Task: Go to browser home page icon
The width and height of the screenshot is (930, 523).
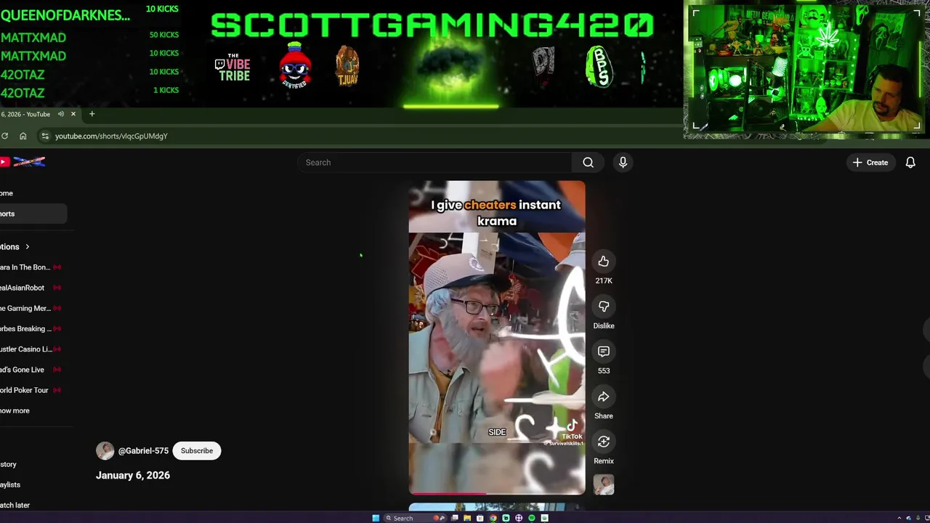Action: coord(23,136)
